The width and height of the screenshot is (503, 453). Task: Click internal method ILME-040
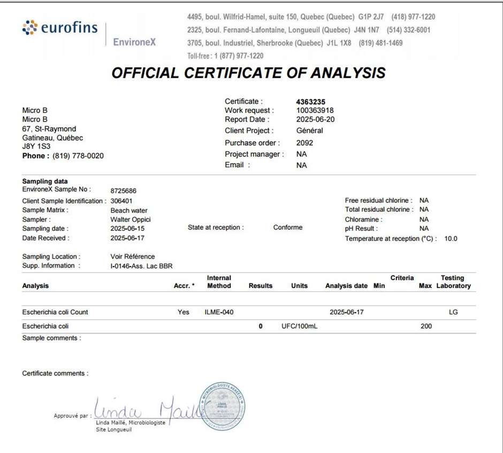(219, 312)
